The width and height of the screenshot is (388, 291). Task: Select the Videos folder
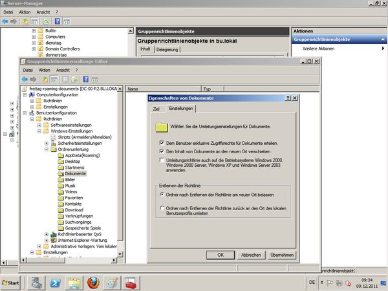point(71,192)
